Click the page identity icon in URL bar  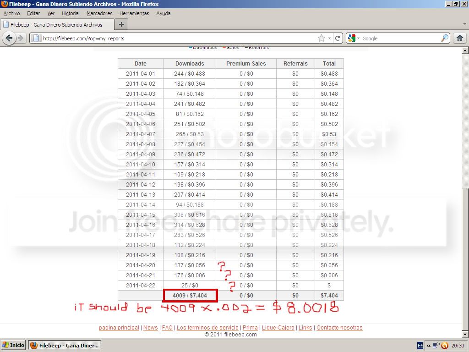tap(36, 38)
